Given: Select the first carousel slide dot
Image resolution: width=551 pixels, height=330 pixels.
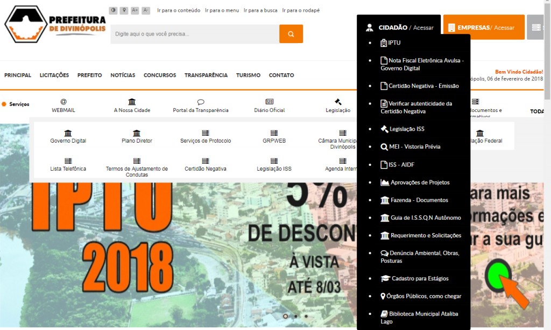Looking at the screenshot, I should 285,317.
